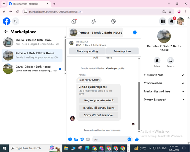Select the Messenger | Facebook browser tab

point(29,4)
